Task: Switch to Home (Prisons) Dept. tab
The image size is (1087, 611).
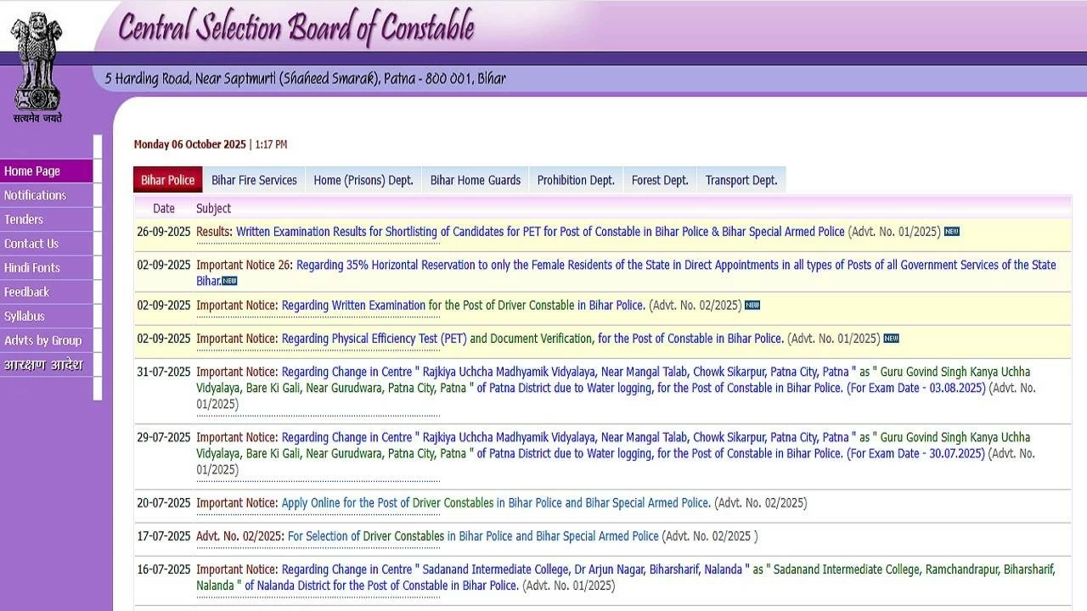Action: [363, 180]
